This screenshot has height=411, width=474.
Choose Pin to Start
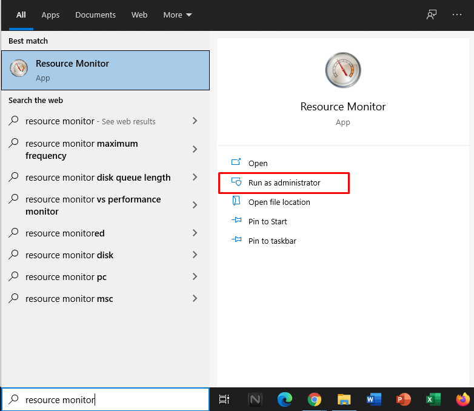pos(267,221)
